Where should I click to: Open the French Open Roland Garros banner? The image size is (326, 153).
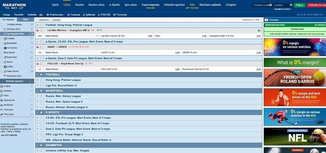(x=295, y=78)
